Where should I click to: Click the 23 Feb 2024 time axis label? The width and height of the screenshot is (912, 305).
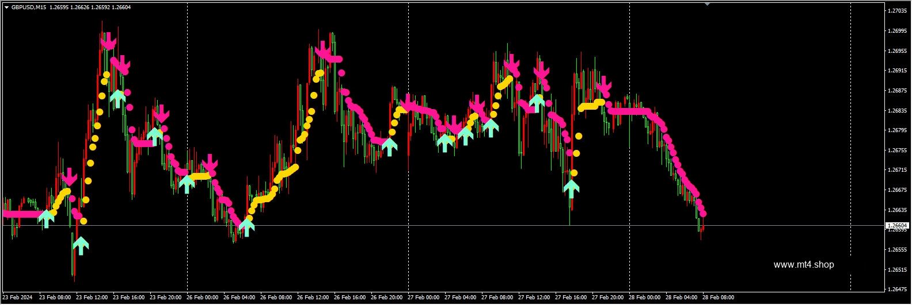coord(17,298)
